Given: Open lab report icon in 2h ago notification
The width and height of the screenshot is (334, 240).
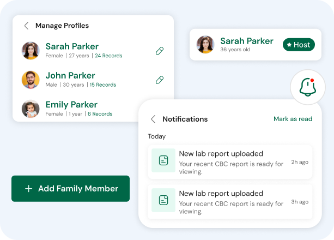Looking at the screenshot, I should pos(163,160).
